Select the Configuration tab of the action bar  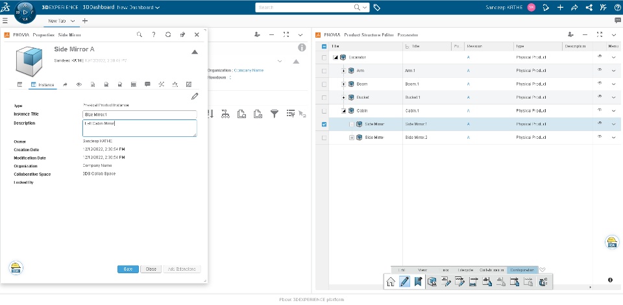point(522,270)
